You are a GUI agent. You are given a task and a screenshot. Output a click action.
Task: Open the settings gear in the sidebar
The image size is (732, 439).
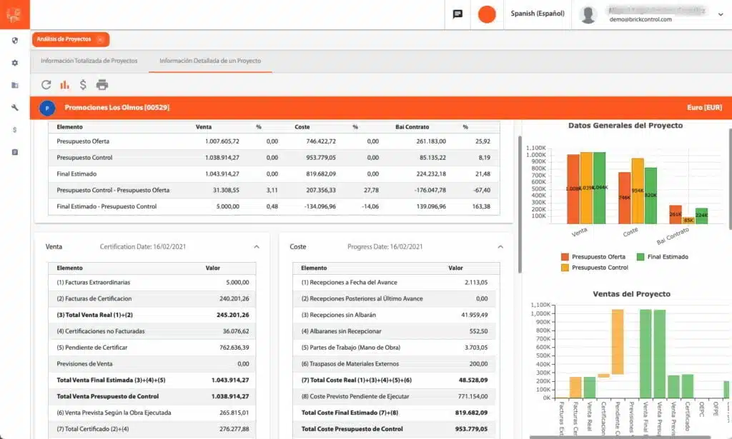pyautogui.click(x=13, y=63)
